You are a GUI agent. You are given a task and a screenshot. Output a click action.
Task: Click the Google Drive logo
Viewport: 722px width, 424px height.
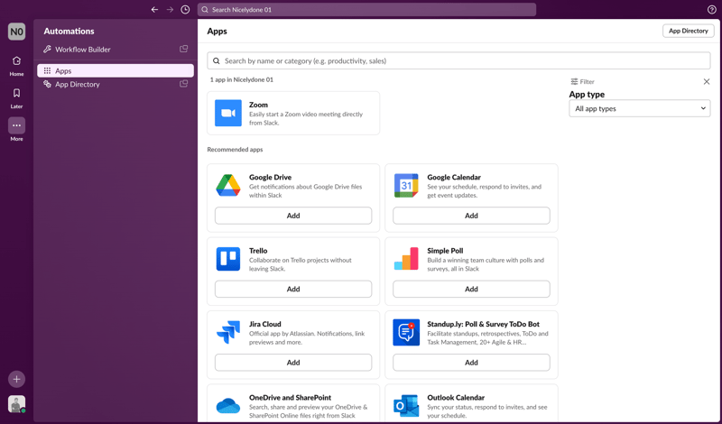click(x=228, y=186)
